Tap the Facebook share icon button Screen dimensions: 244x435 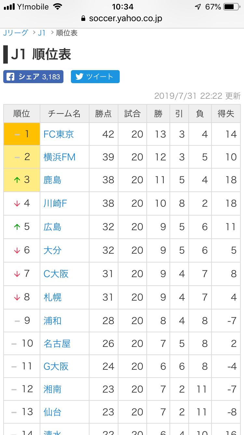[x=33, y=77]
